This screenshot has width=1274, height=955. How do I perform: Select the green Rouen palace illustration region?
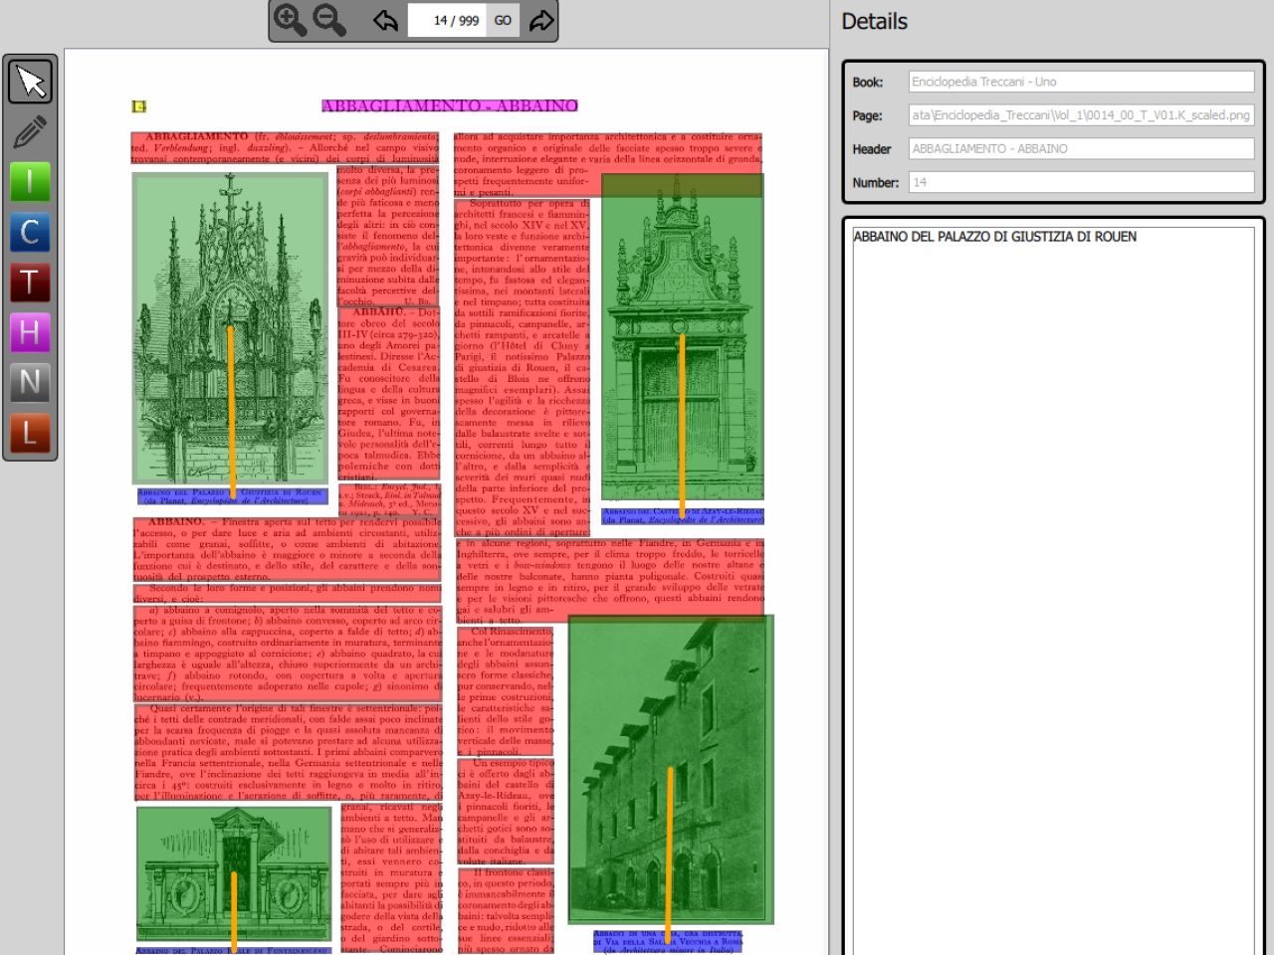tap(230, 327)
